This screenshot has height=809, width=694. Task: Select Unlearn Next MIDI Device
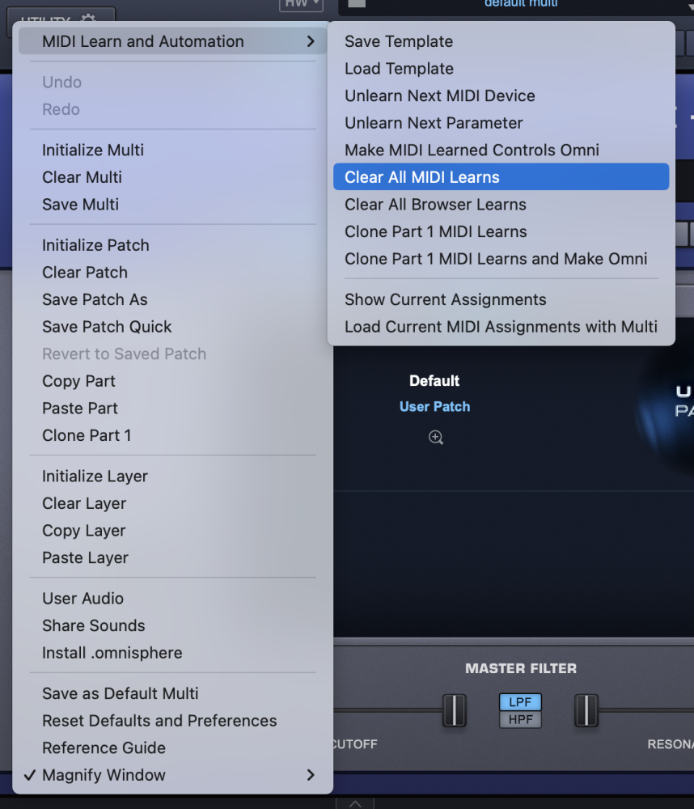(x=501, y=95)
